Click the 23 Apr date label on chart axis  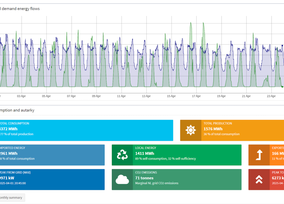pos(271,96)
